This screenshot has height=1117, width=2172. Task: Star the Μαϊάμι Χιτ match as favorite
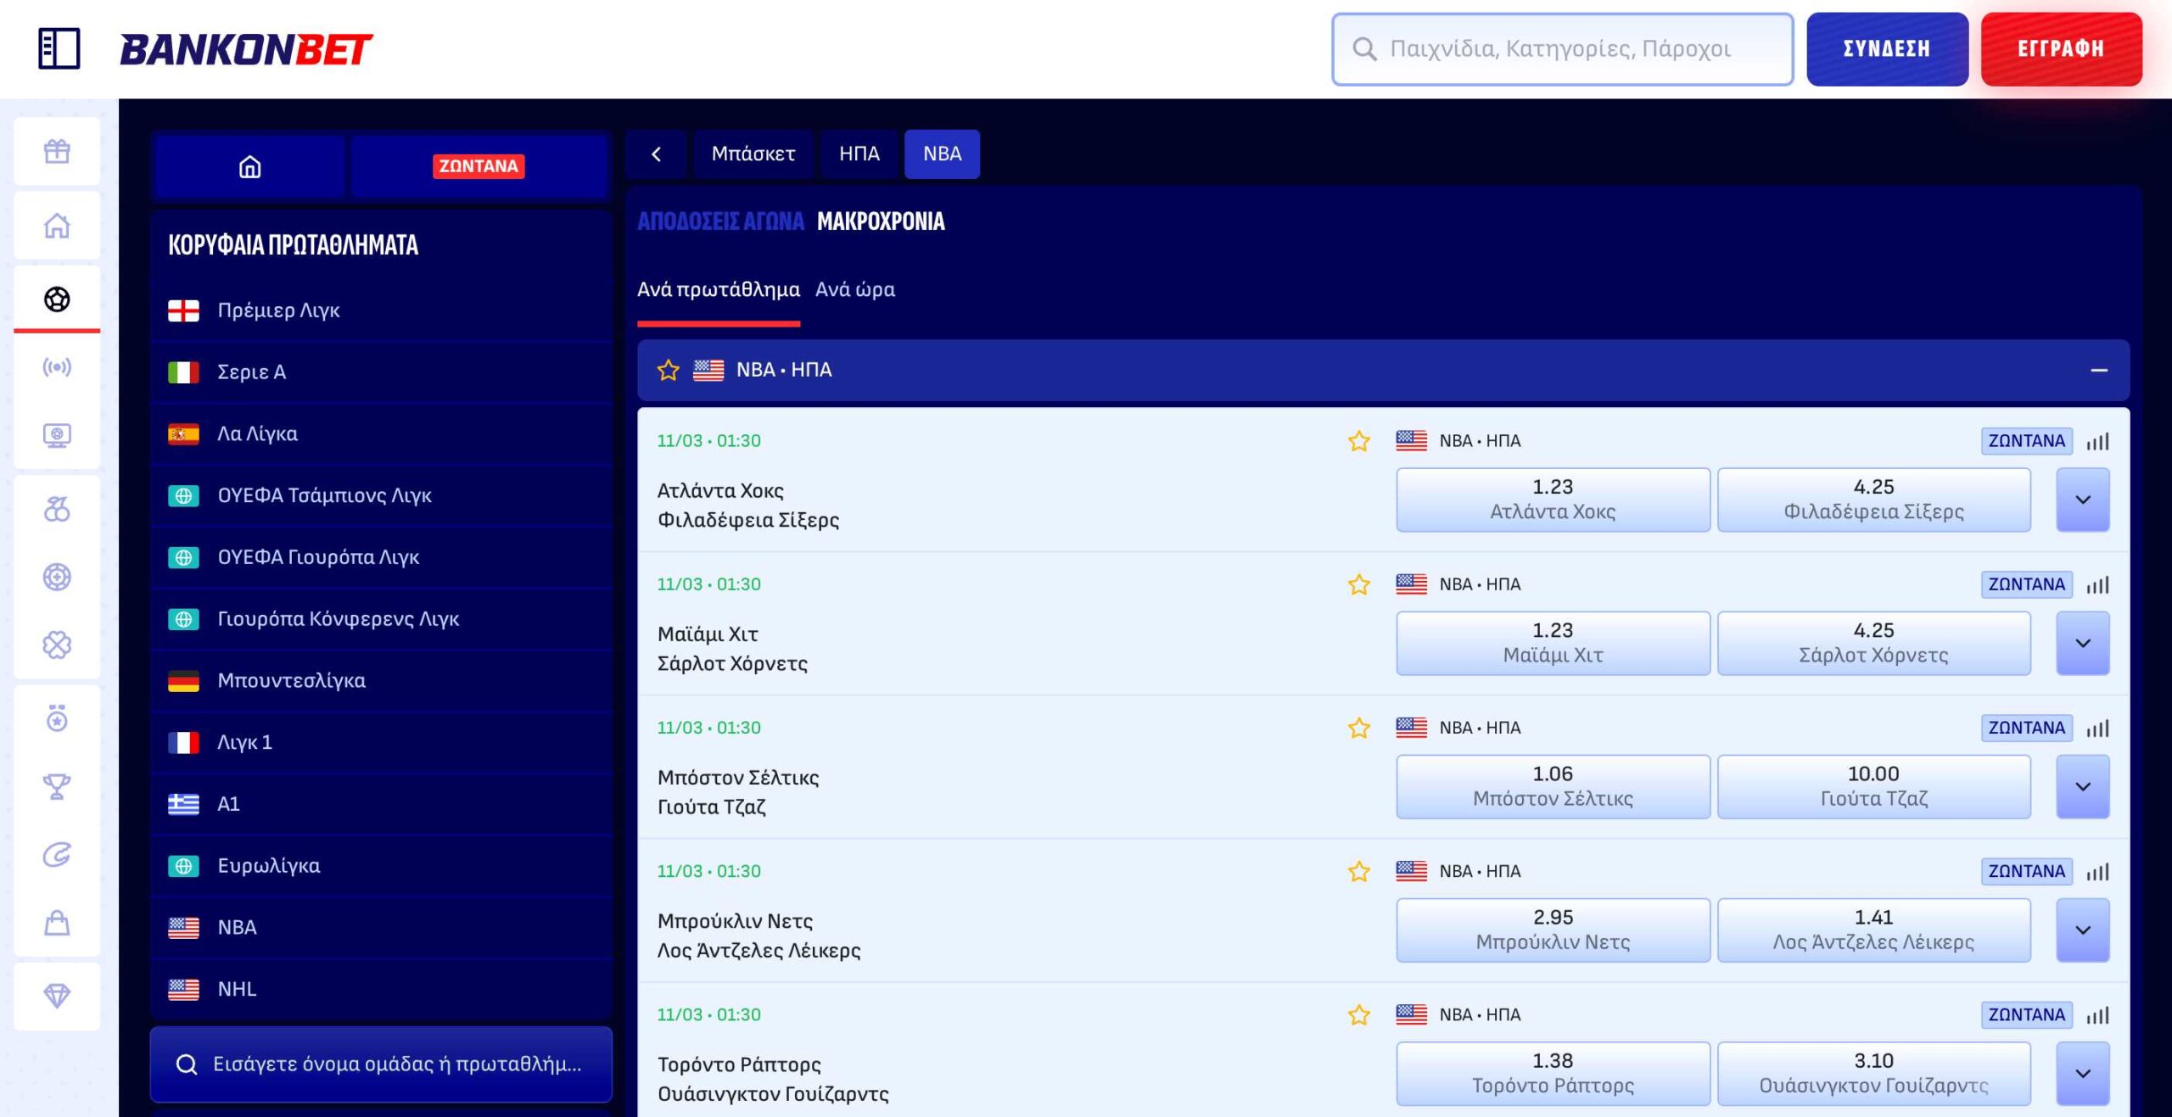1359,584
